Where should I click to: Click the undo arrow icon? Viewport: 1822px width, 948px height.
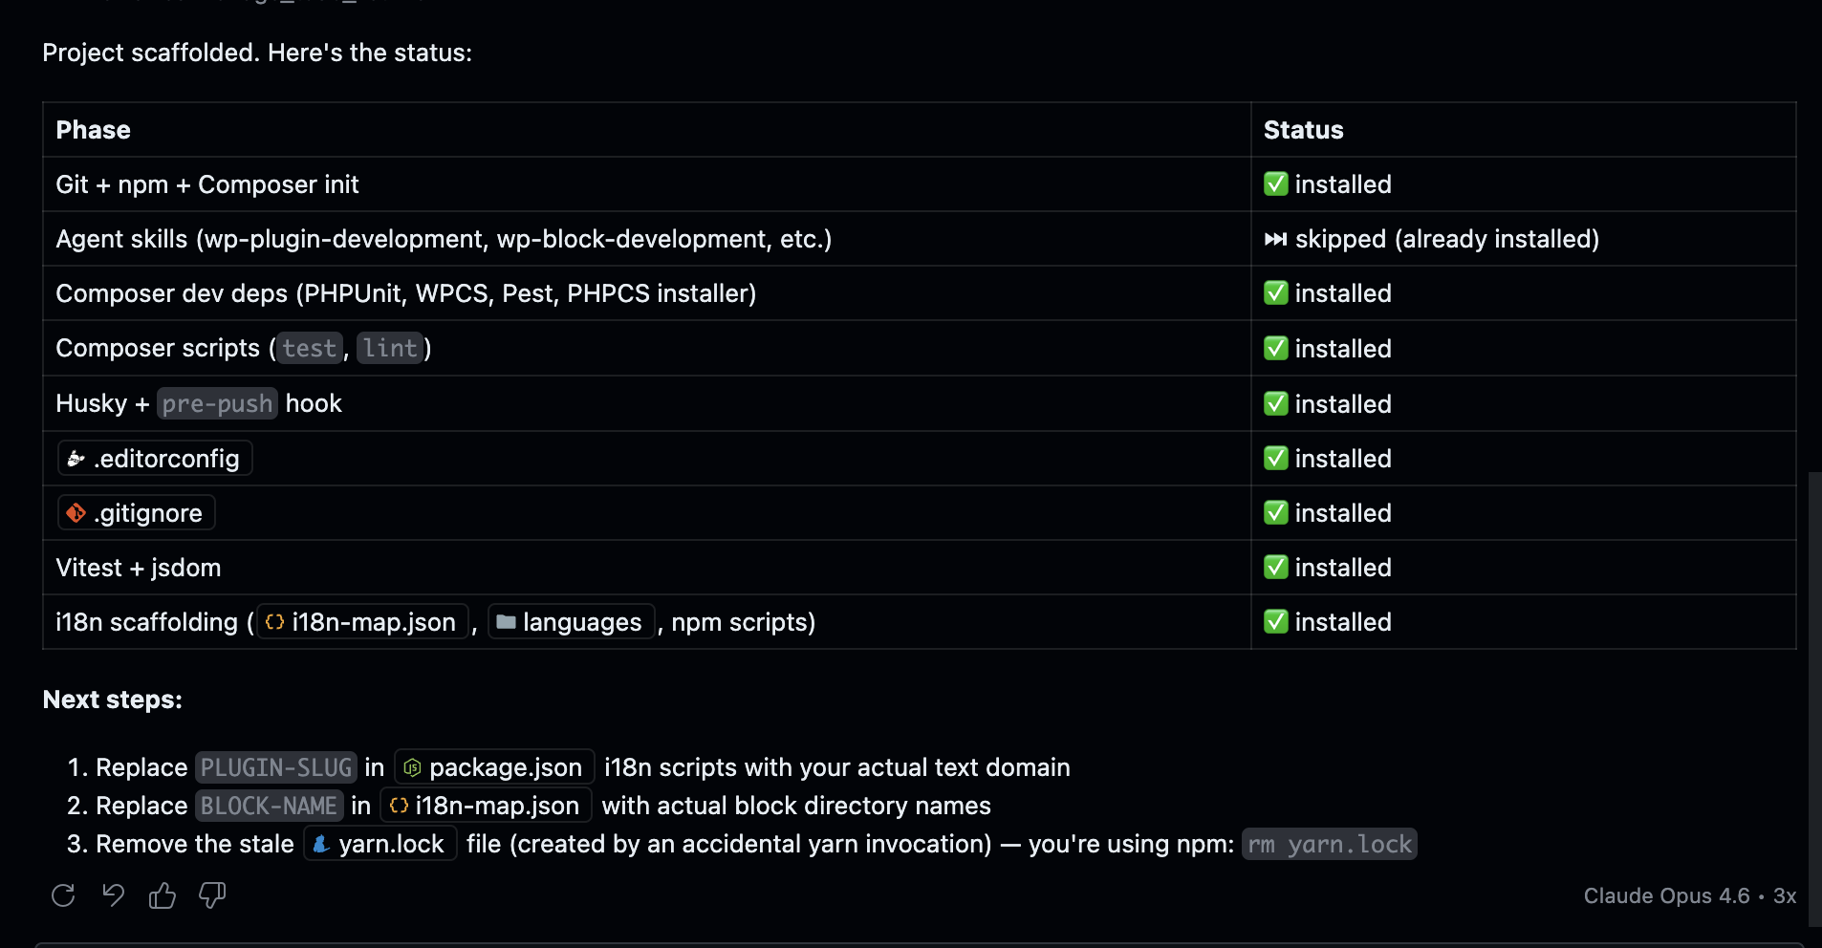113,895
